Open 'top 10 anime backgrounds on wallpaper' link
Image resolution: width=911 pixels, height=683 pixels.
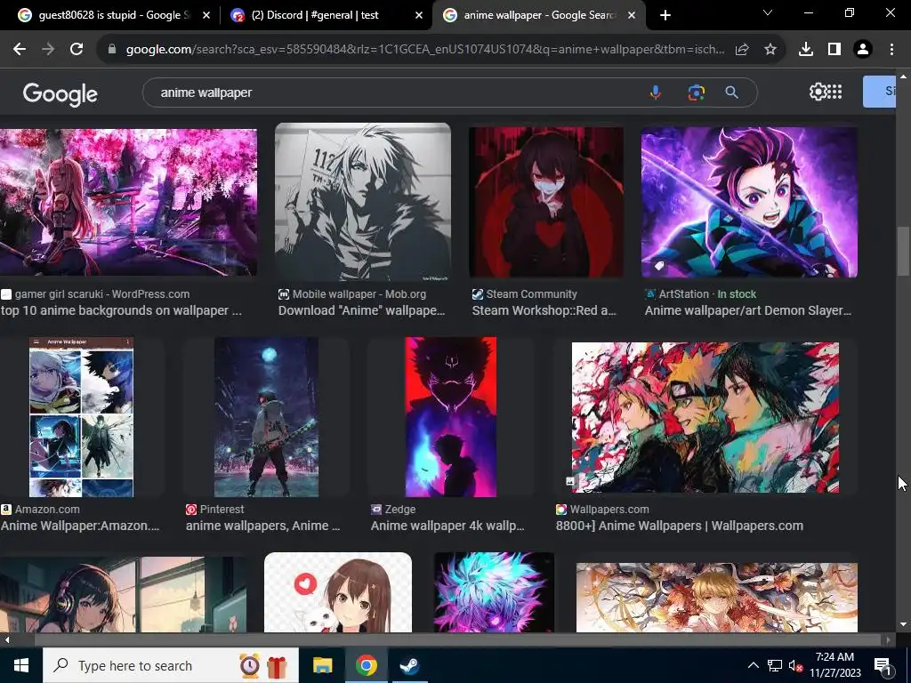tap(121, 310)
